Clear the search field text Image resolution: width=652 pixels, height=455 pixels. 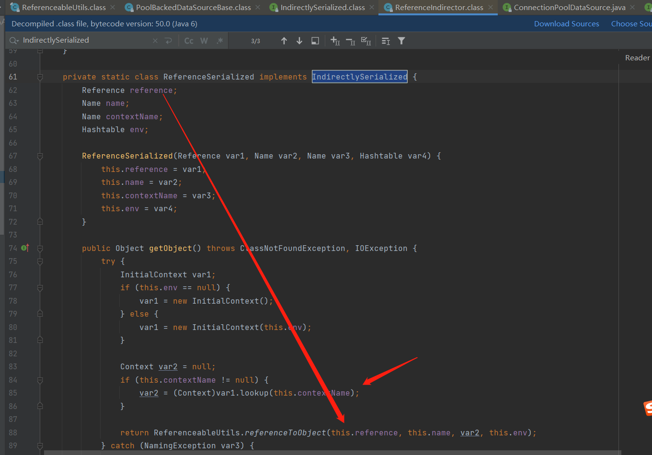pyautogui.click(x=155, y=41)
